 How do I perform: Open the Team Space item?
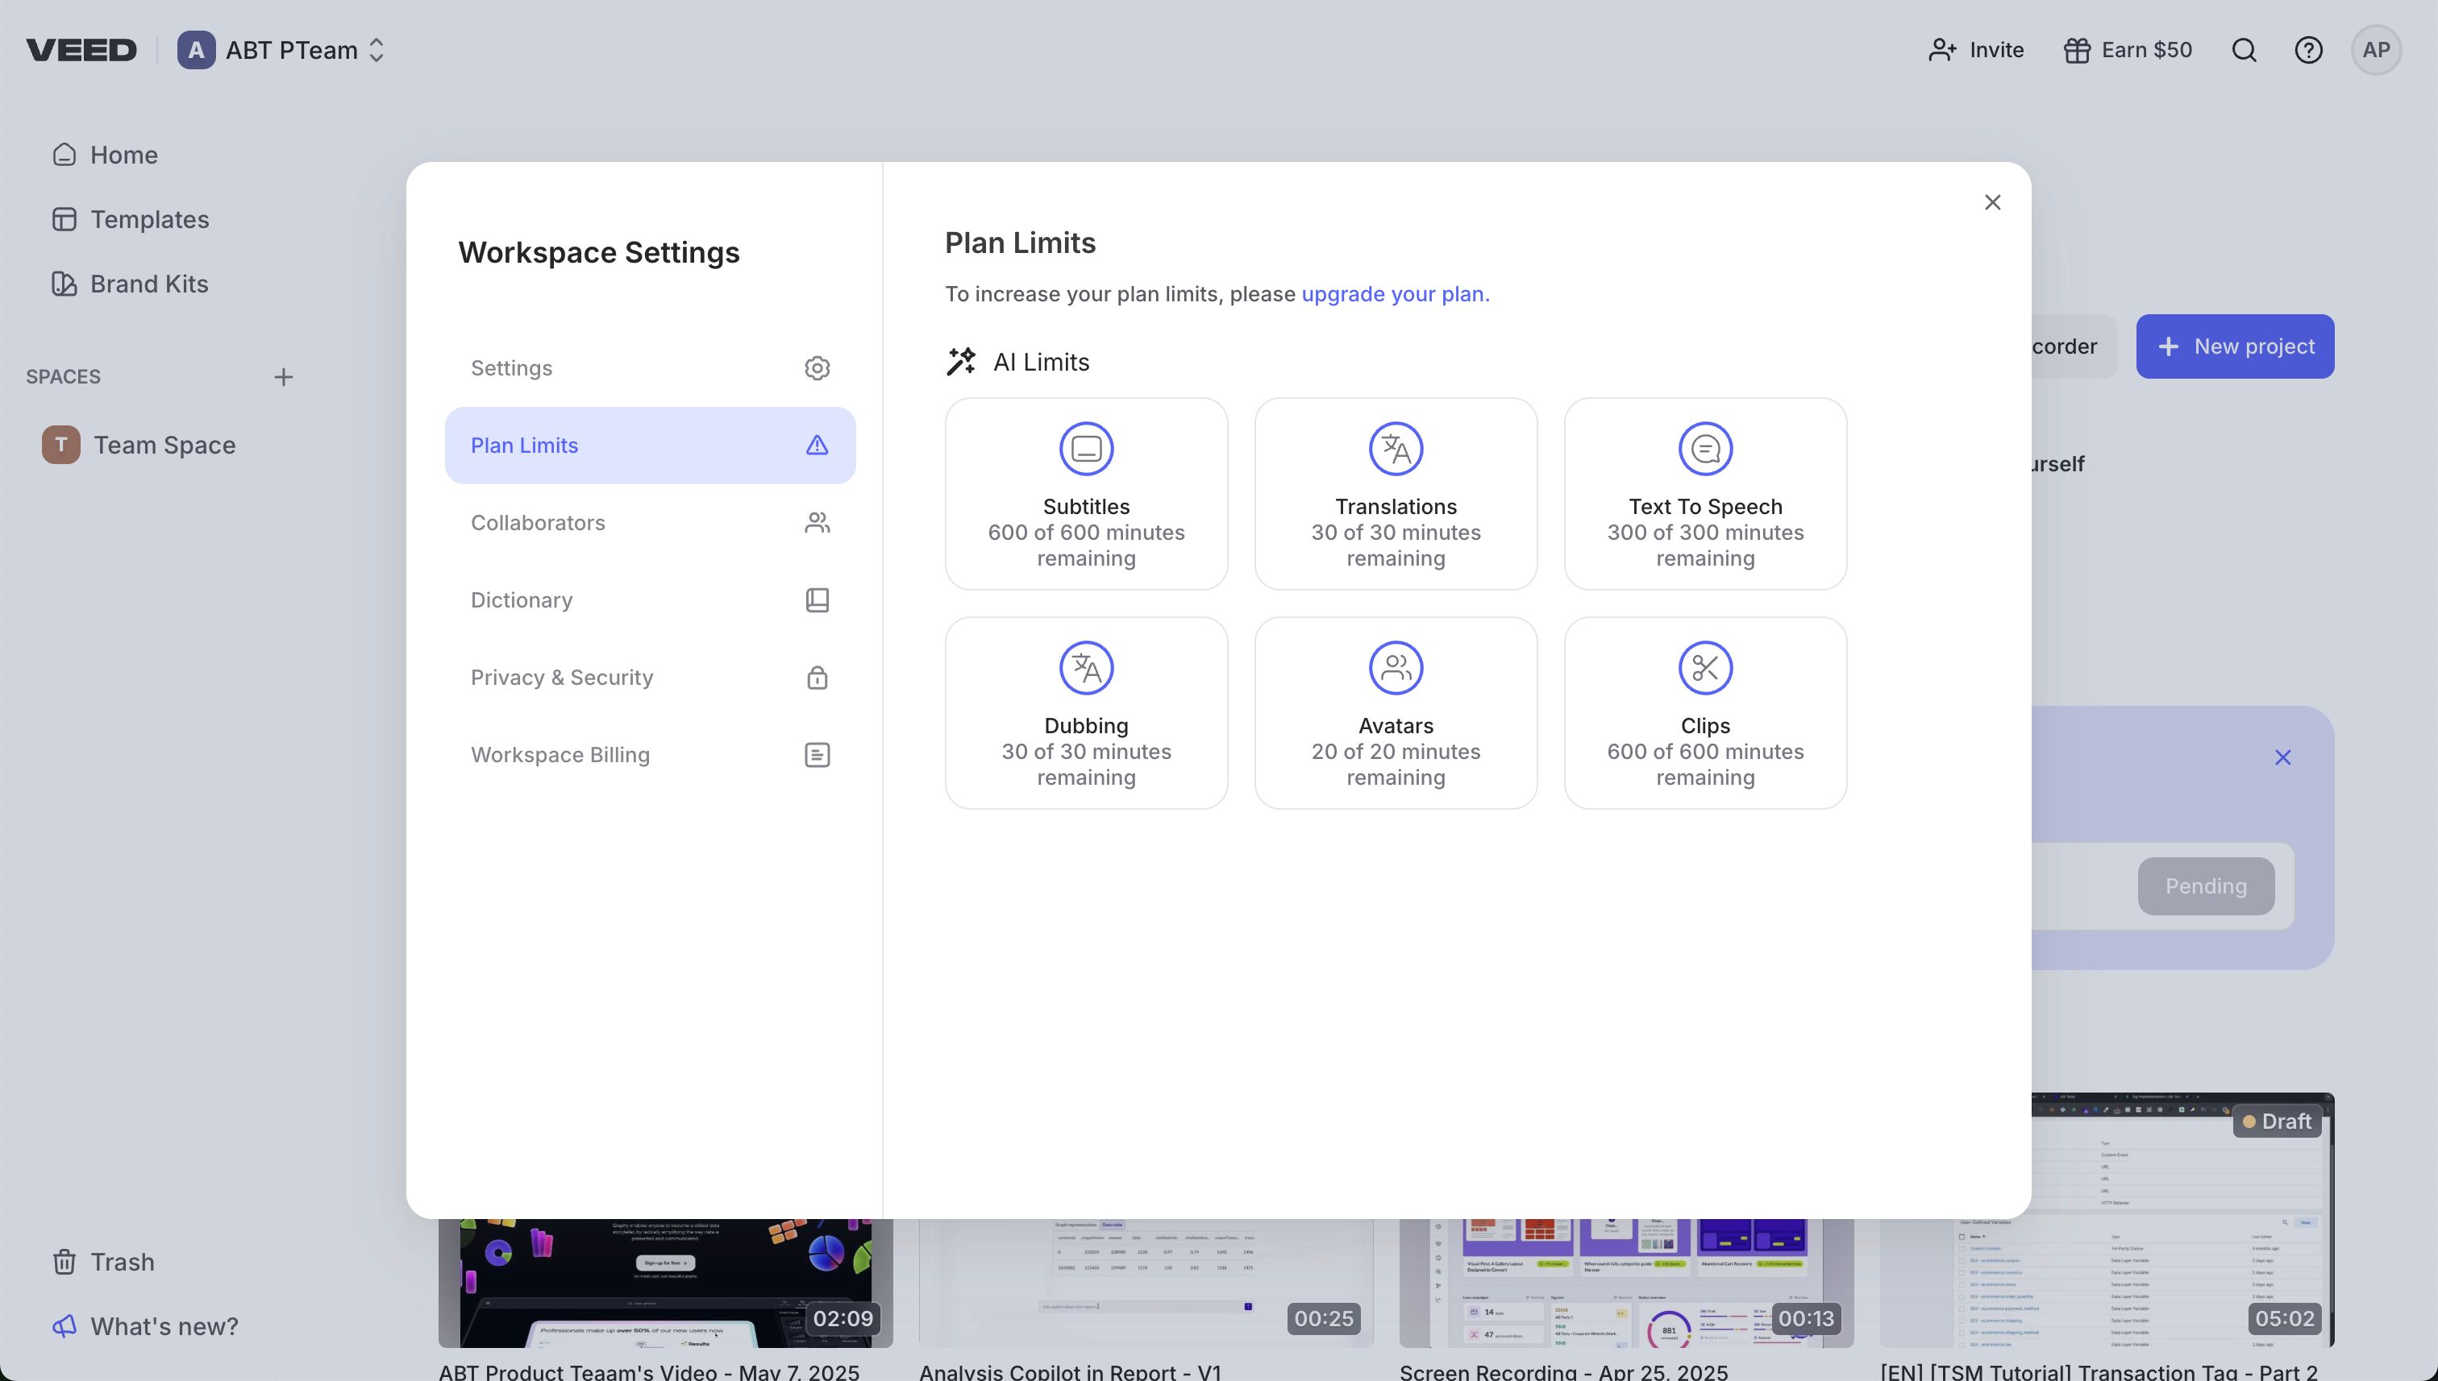click(x=139, y=445)
